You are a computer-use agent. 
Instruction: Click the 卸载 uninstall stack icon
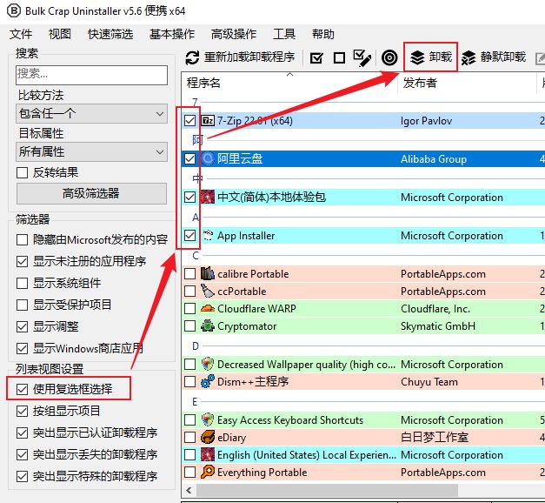(417, 57)
